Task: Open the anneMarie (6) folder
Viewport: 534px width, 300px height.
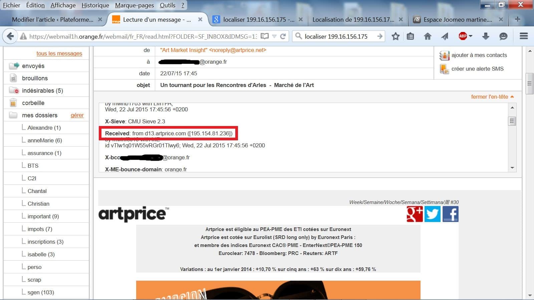Action: click(45, 141)
